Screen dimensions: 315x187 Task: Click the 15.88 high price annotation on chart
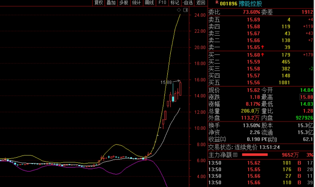[x=166, y=82]
